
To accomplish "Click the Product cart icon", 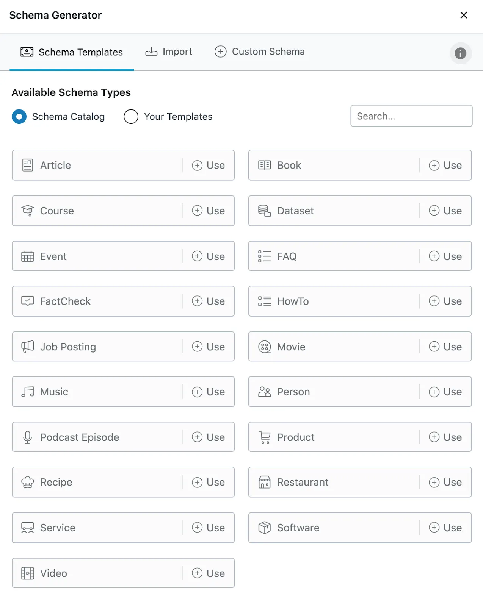I will 265,437.
